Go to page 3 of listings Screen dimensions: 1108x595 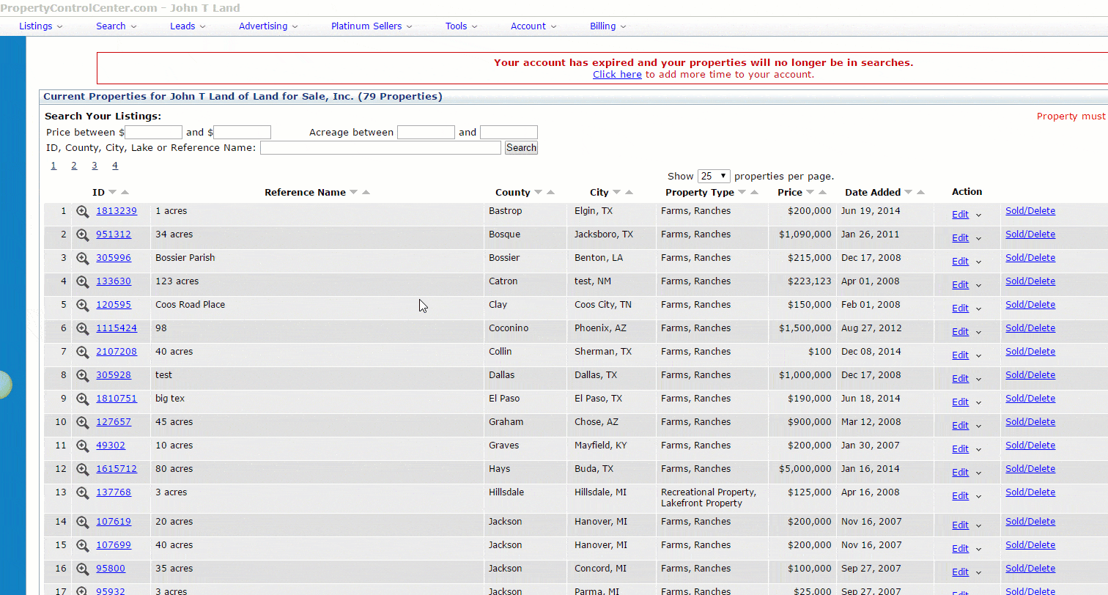coord(95,166)
